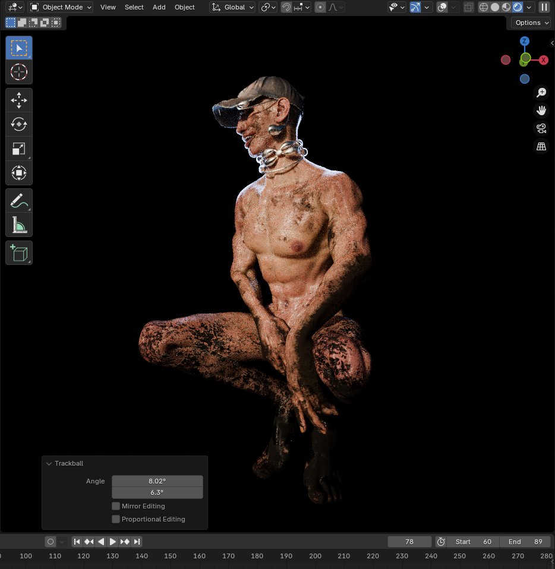The width and height of the screenshot is (555, 569).
Task: Jump to previous keyframe
Action: click(89, 542)
